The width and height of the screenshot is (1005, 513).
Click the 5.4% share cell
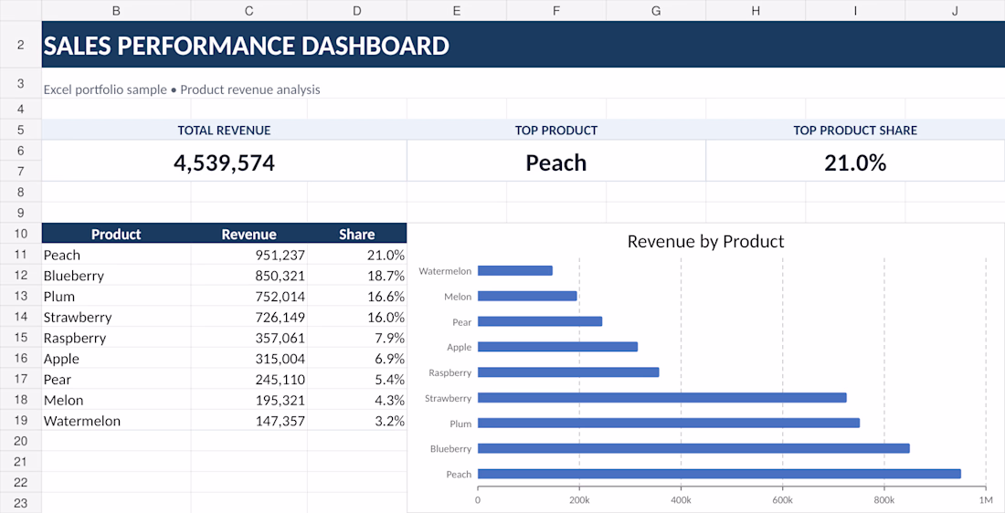pos(357,379)
